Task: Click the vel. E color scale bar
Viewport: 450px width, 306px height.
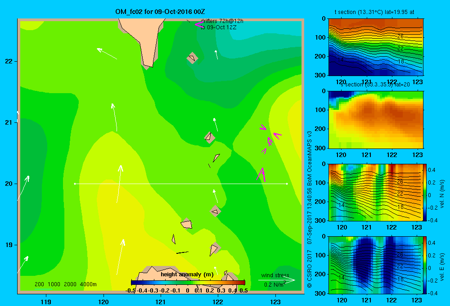Action: [x=425, y=265]
